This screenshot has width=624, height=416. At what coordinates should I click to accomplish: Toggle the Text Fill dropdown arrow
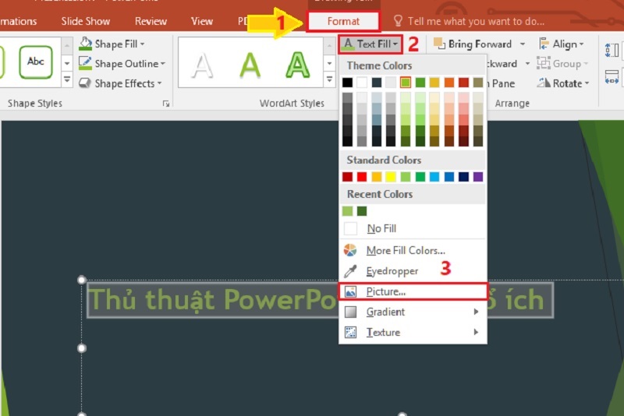click(395, 44)
